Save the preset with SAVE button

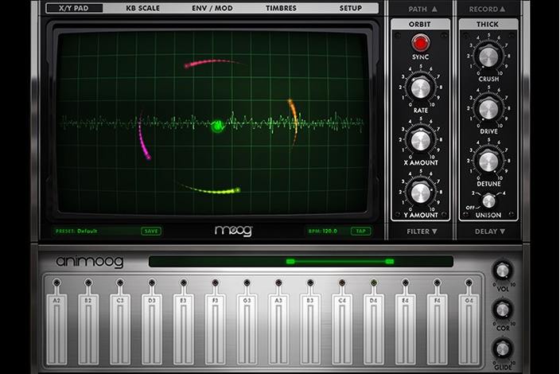coord(151,231)
